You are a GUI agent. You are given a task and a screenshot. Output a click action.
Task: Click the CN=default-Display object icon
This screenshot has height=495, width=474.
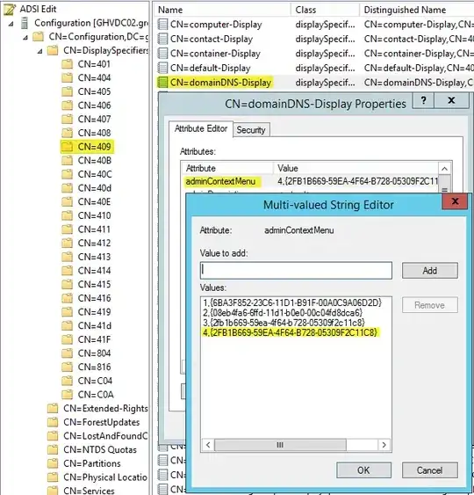click(162, 68)
